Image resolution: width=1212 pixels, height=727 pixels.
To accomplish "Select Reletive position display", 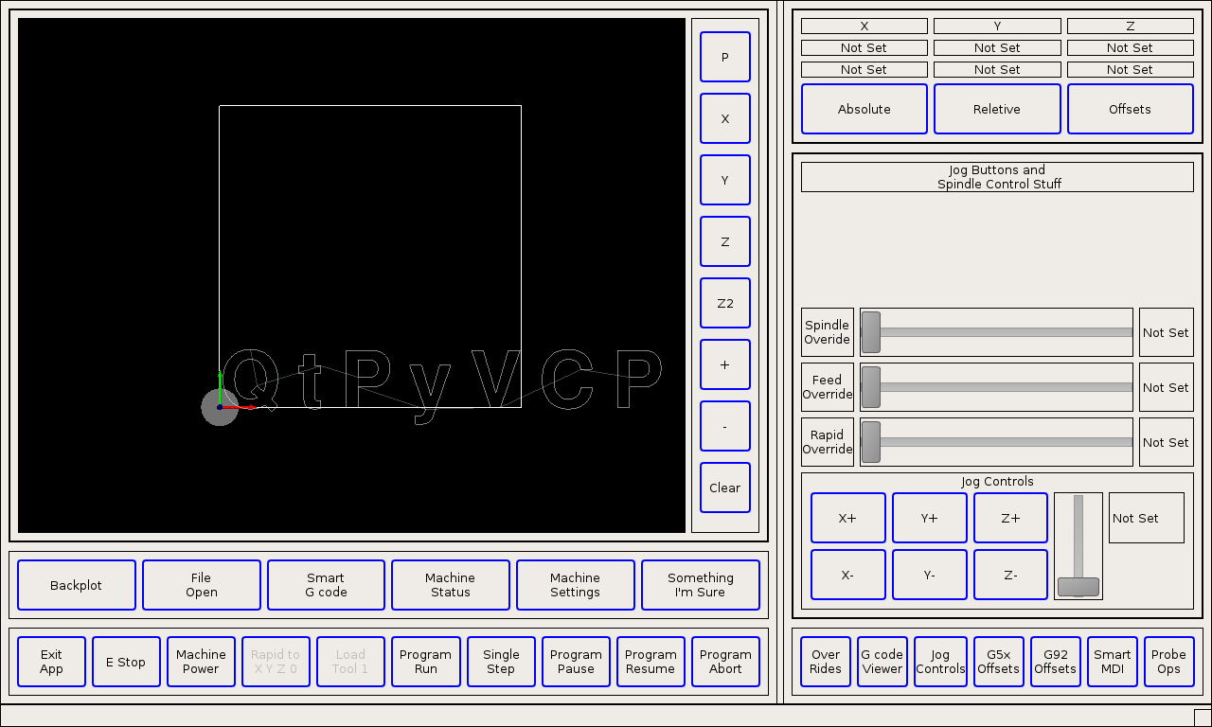I will tap(997, 109).
